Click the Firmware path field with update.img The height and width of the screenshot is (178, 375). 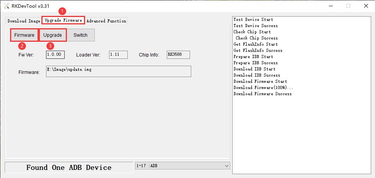point(118,71)
